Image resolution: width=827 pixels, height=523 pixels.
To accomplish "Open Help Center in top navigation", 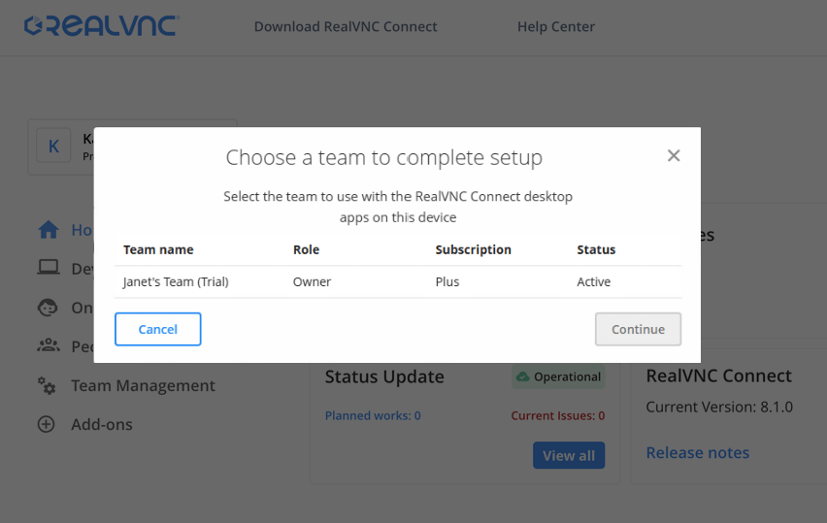I will point(556,26).
